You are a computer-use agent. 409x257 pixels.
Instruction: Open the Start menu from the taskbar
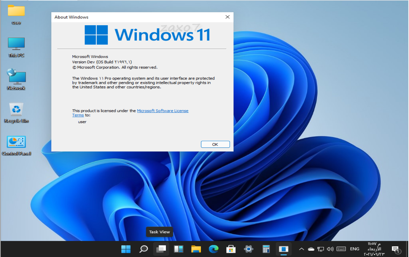click(126, 249)
